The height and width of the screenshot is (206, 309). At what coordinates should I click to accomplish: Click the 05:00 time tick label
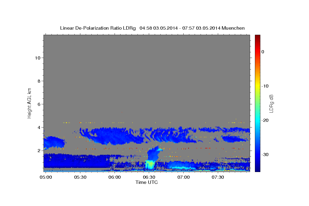click(46, 177)
